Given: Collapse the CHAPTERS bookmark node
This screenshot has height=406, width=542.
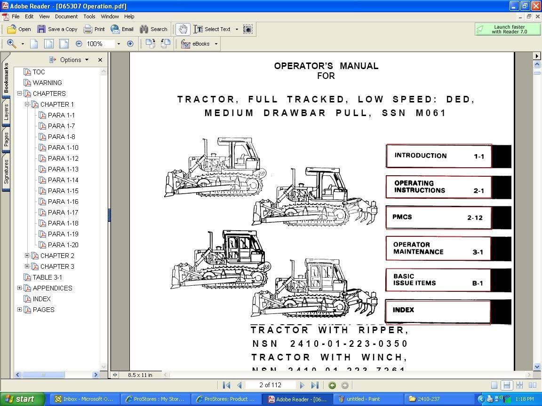Looking at the screenshot, I should click(20, 94).
